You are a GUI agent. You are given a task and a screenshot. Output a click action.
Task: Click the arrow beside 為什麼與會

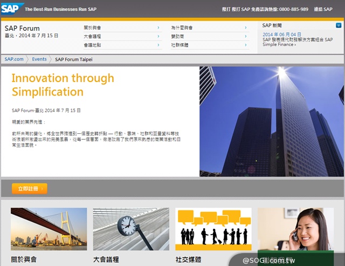[246, 28]
